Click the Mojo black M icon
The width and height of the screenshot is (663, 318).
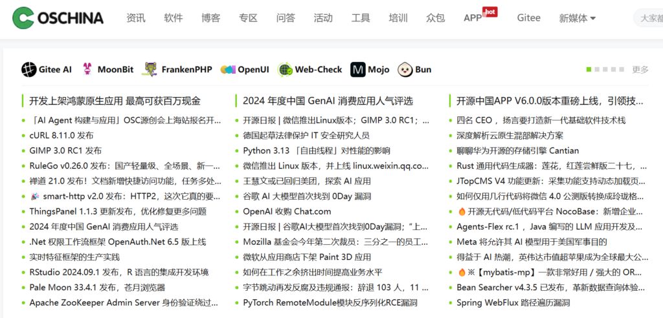pos(357,69)
